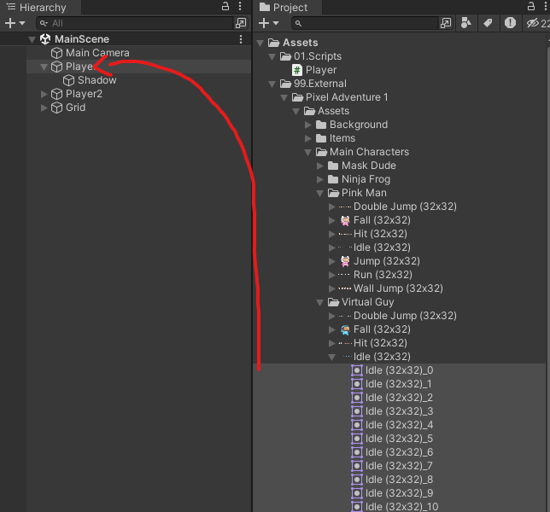The height and width of the screenshot is (512, 550).
Task: Open the Hierarchy create (+) dropdown
Action: [15, 23]
